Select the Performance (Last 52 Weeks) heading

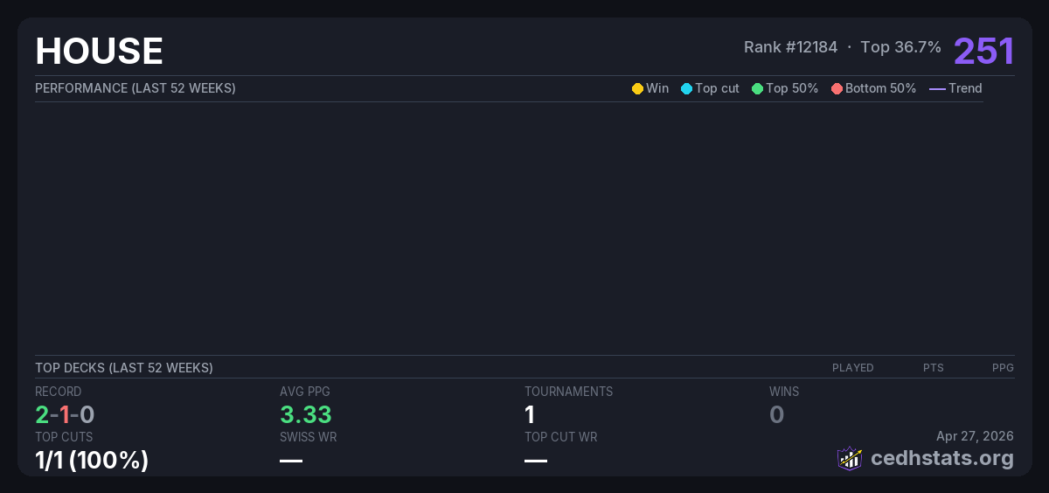coord(135,88)
